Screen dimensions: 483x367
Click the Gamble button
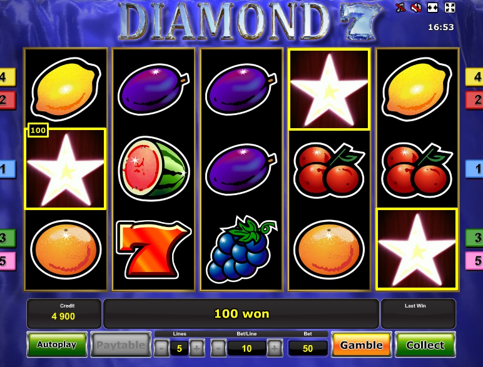point(361,345)
